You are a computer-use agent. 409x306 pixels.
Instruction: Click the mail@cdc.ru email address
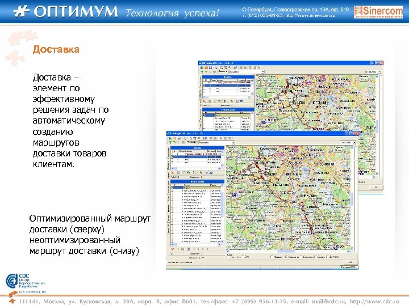[x=329, y=301]
